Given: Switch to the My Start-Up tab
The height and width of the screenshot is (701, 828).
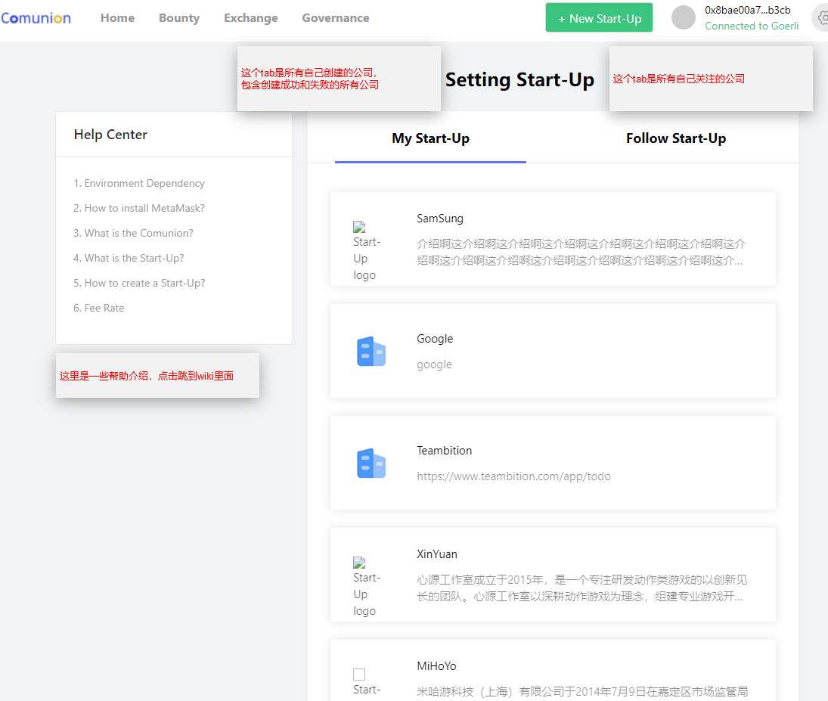Looking at the screenshot, I should tap(430, 139).
